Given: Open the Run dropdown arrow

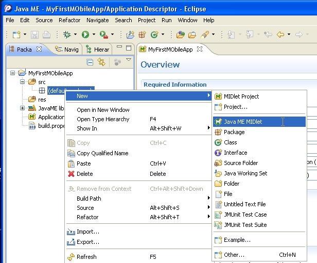Looking at the screenshot, I should point(94,35).
